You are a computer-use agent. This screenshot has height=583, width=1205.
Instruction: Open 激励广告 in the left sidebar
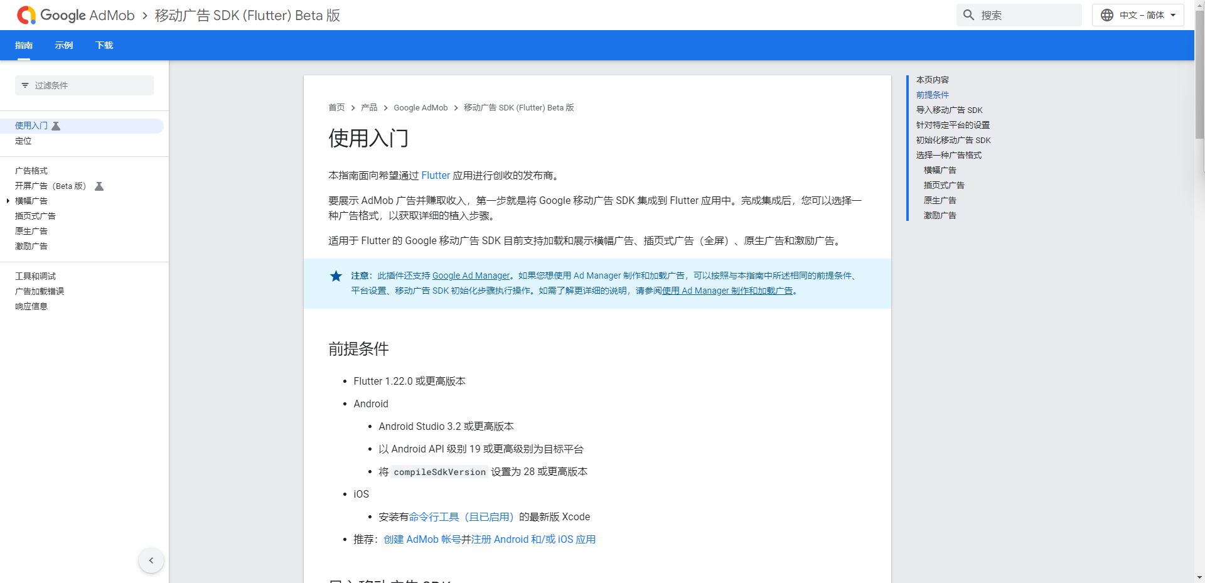(x=31, y=246)
